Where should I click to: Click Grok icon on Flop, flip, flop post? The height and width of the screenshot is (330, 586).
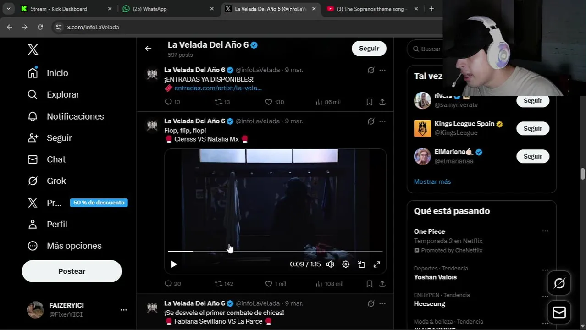pos(370,121)
